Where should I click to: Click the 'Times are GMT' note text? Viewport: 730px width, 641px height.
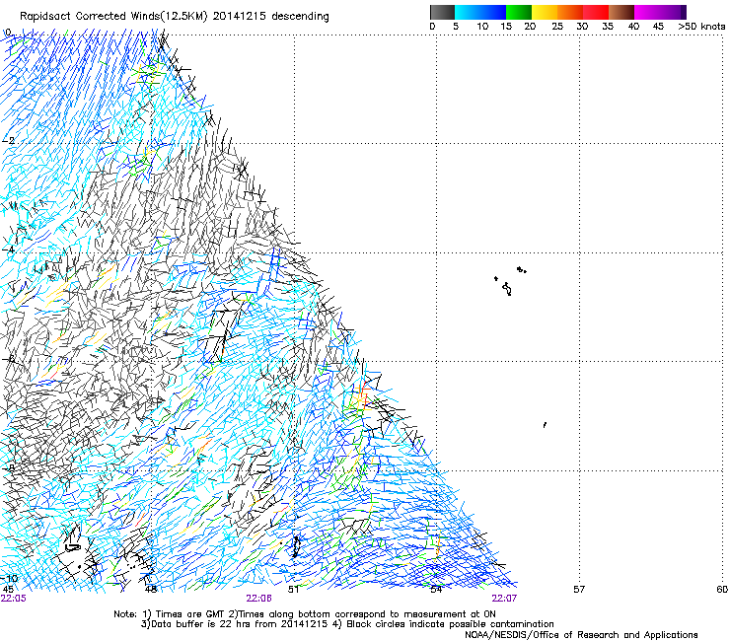pyautogui.click(x=190, y=614)
